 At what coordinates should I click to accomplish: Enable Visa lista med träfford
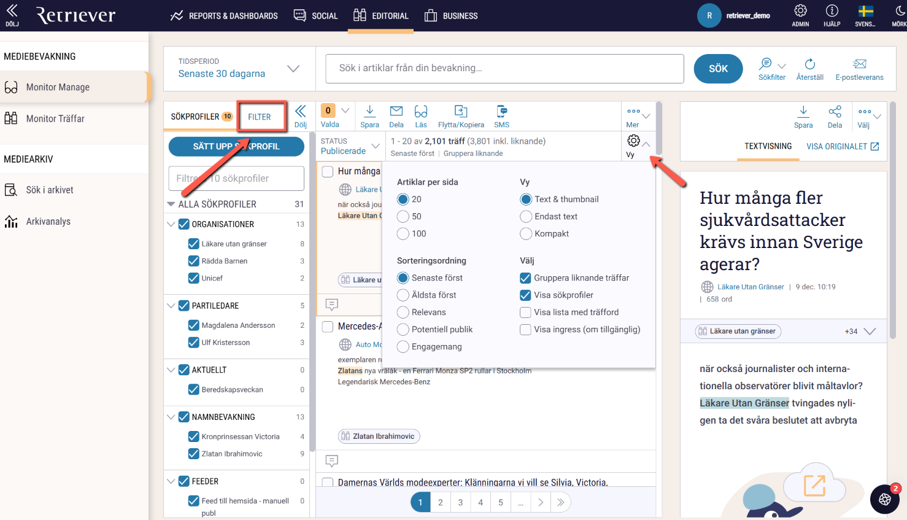[x=525, y=312]
